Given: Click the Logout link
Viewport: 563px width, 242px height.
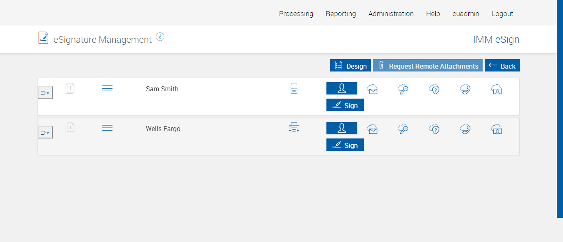Looking at the screenshot, I should point(502,14).
